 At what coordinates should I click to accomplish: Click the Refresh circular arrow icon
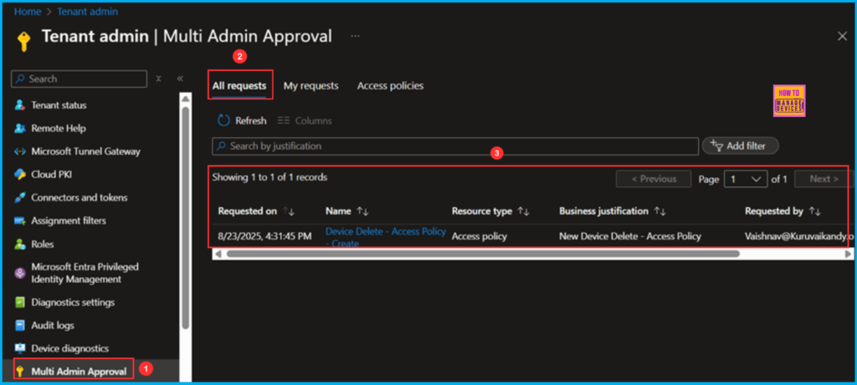coord(223,120)
